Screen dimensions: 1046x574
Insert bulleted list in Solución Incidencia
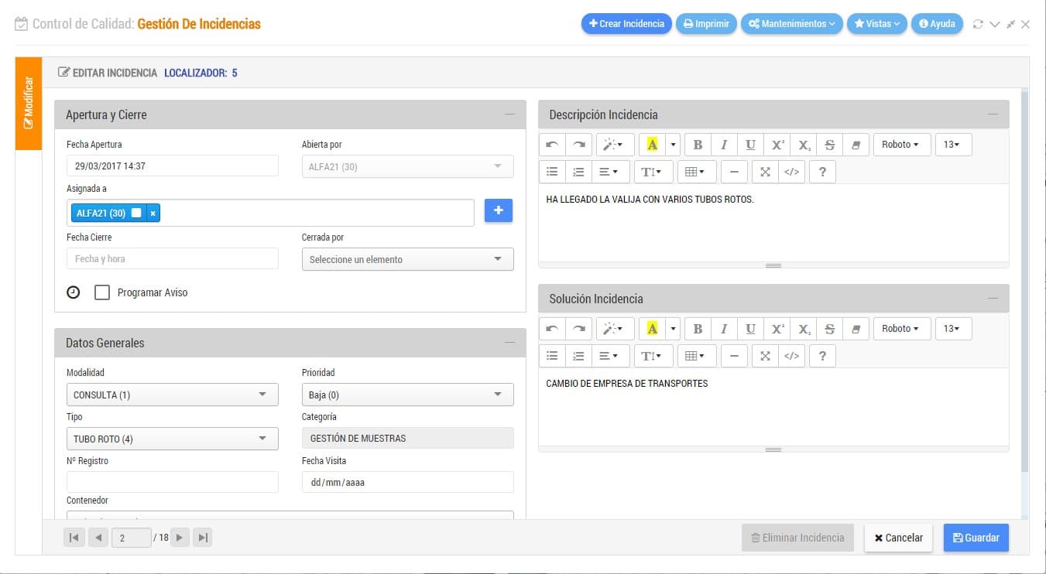552,356
